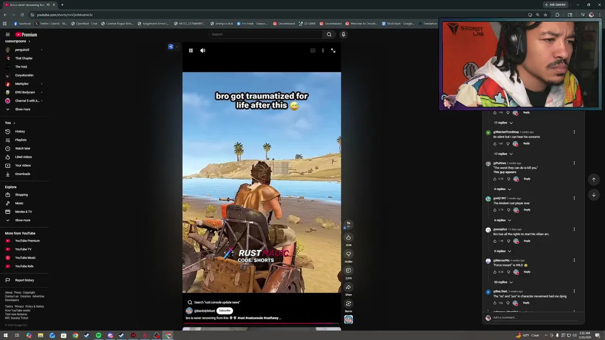Open the sound thumbnail below Remix
Image resolution: width=605 pixels, height=340 pixels.
pyautogui.click(x=348, y=319)
